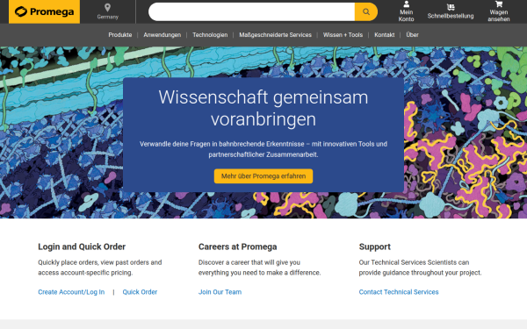The height and width of the screenshot is (329, 527).
Task: Open the Kontakt menu
Action: coord(385,35)
